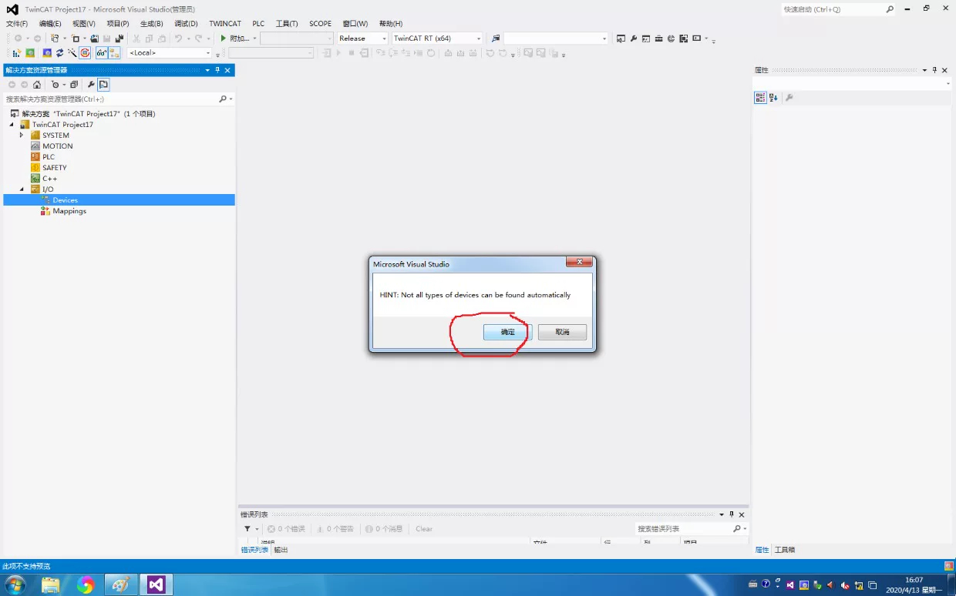Cancel the hint dialog with 取消

click(563, 332)
